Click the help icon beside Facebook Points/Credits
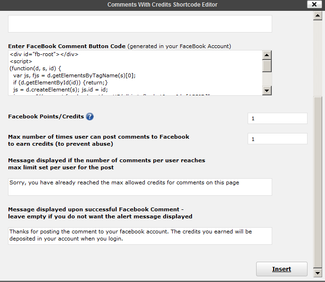This screenshot has width=325, height=282. (x=90, y=116)
